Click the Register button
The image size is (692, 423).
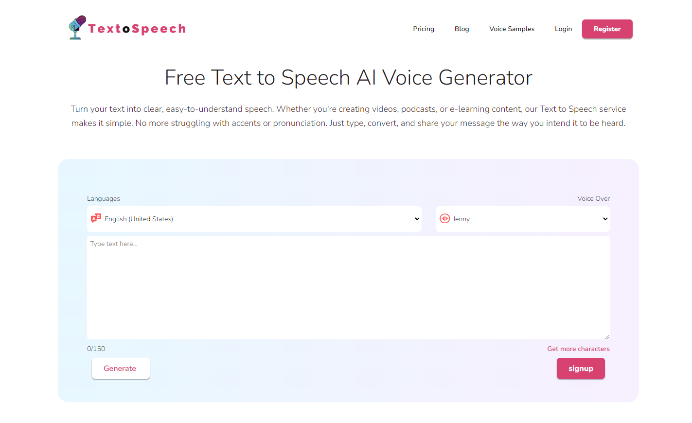tap(607, 29)
